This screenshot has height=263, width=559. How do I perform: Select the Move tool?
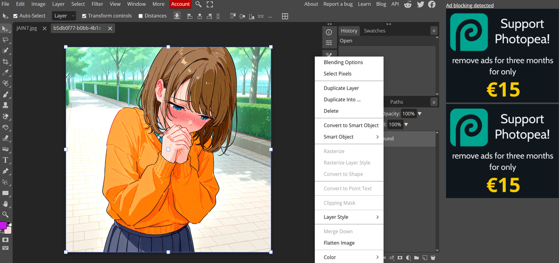tap(6, 29)
